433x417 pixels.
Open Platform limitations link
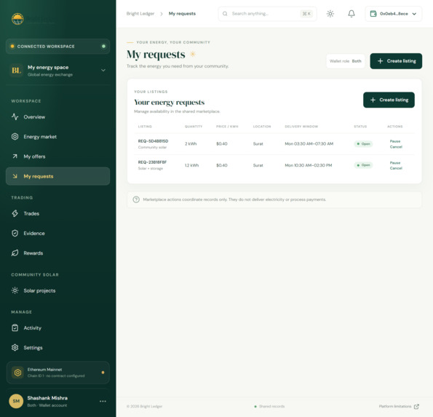[399, 406]
